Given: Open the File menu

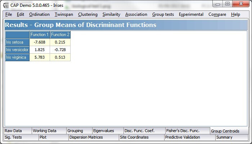Looking at the screenshot, I should click(9, 14).
